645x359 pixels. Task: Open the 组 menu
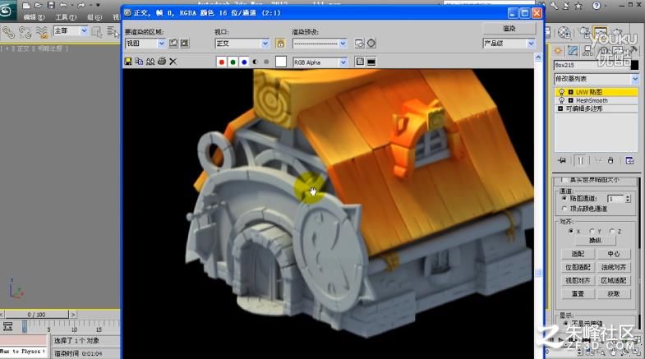click(94, 17)
